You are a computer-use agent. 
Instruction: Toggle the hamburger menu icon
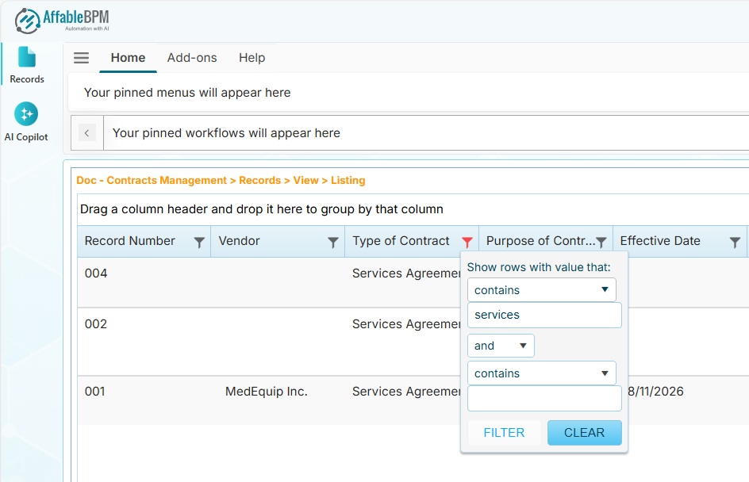coord(81,58)
